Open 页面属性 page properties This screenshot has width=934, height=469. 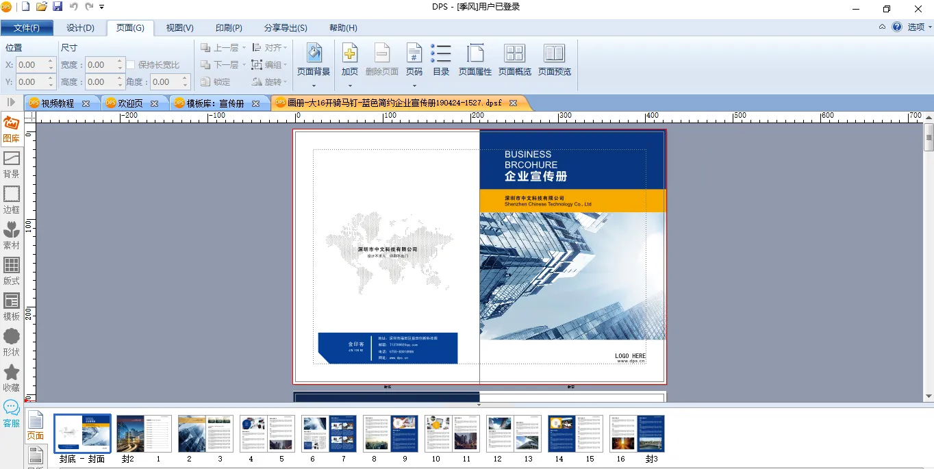coord(475,60)
